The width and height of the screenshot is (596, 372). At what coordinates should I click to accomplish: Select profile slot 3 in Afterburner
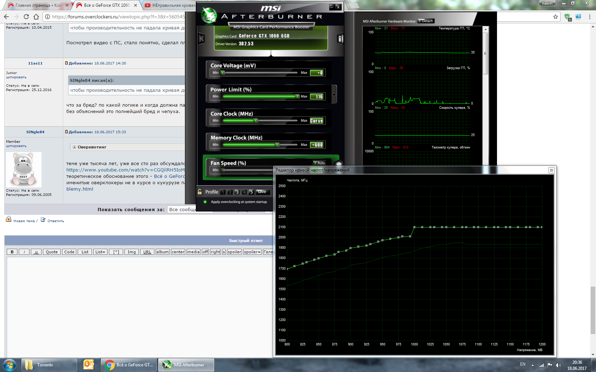tap(237, 192)
